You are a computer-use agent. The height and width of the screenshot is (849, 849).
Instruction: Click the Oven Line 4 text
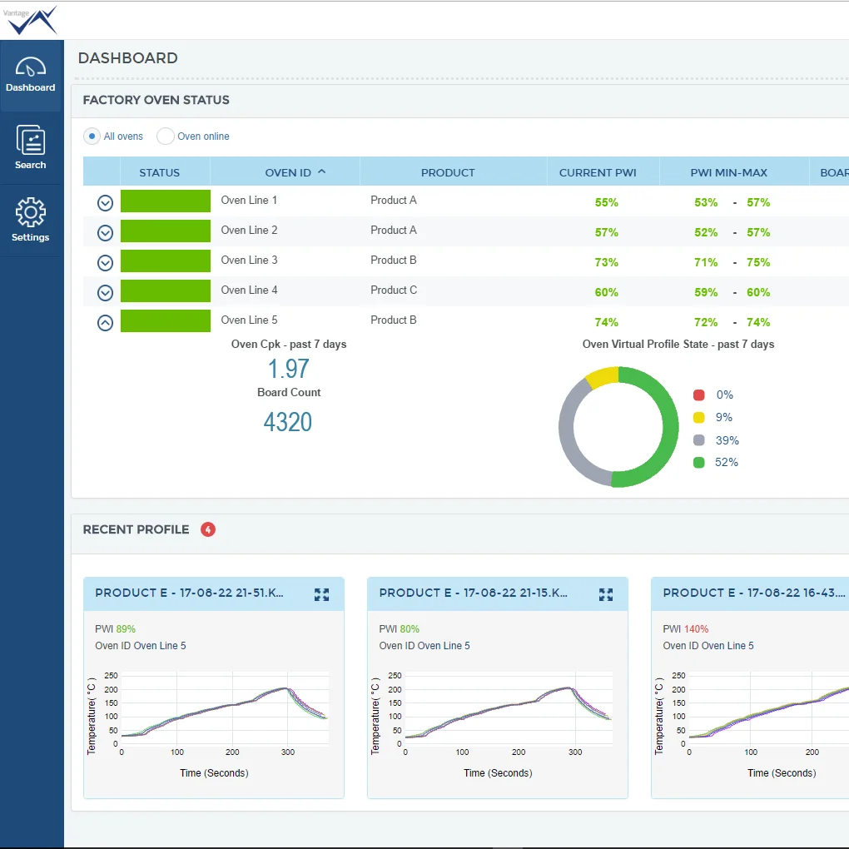coord(249,290)
